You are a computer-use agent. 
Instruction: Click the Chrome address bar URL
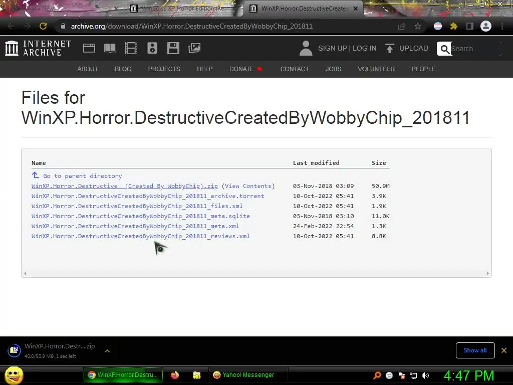pyautogui.click(x=192, y=26)
